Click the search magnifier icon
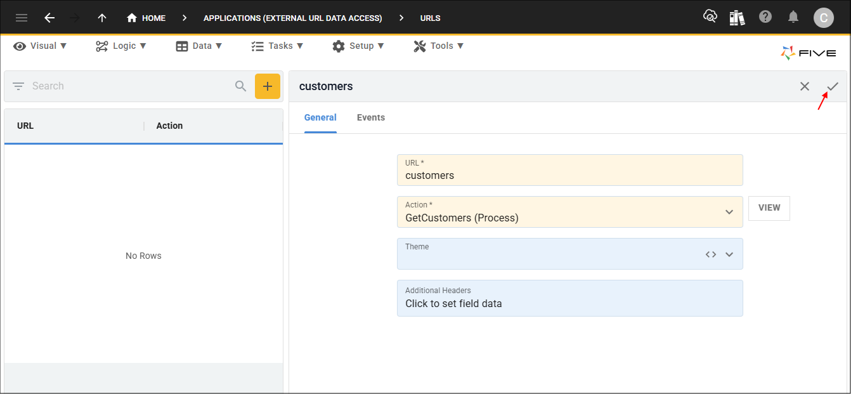This screenshot has width=851, height=394. pyautogui.click(x=241, y=86)
